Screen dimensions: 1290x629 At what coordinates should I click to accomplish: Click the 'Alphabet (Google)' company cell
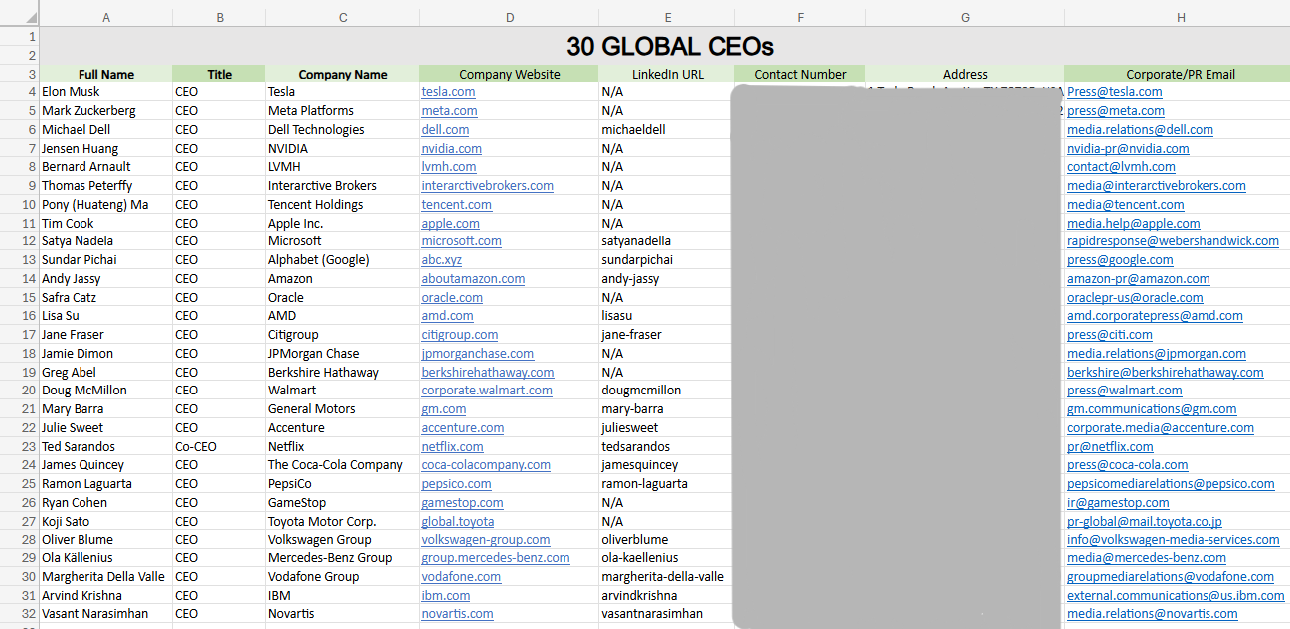(x=343, y=259)
